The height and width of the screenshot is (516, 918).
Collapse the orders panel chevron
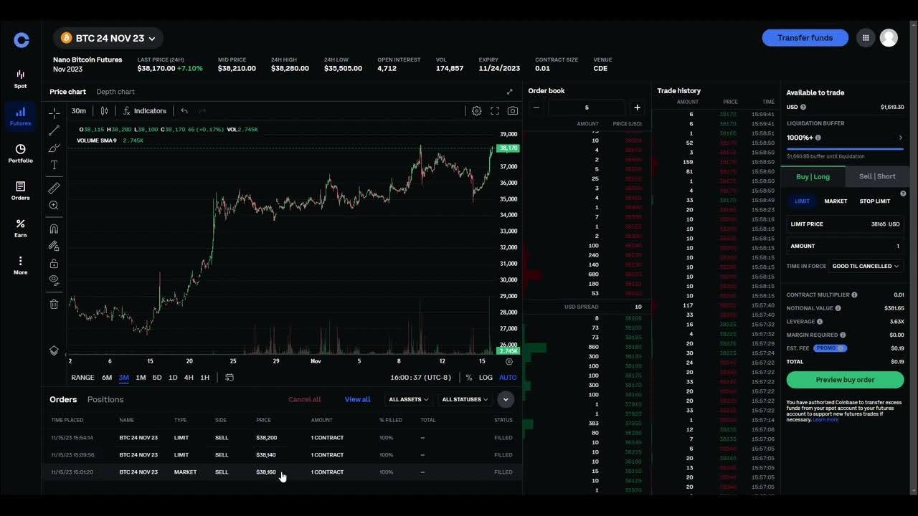point(506,399)
